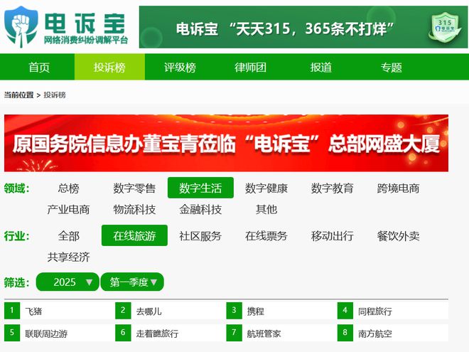
Task: Select 总榜 overall ranking filter
Action: click(68, 188)
